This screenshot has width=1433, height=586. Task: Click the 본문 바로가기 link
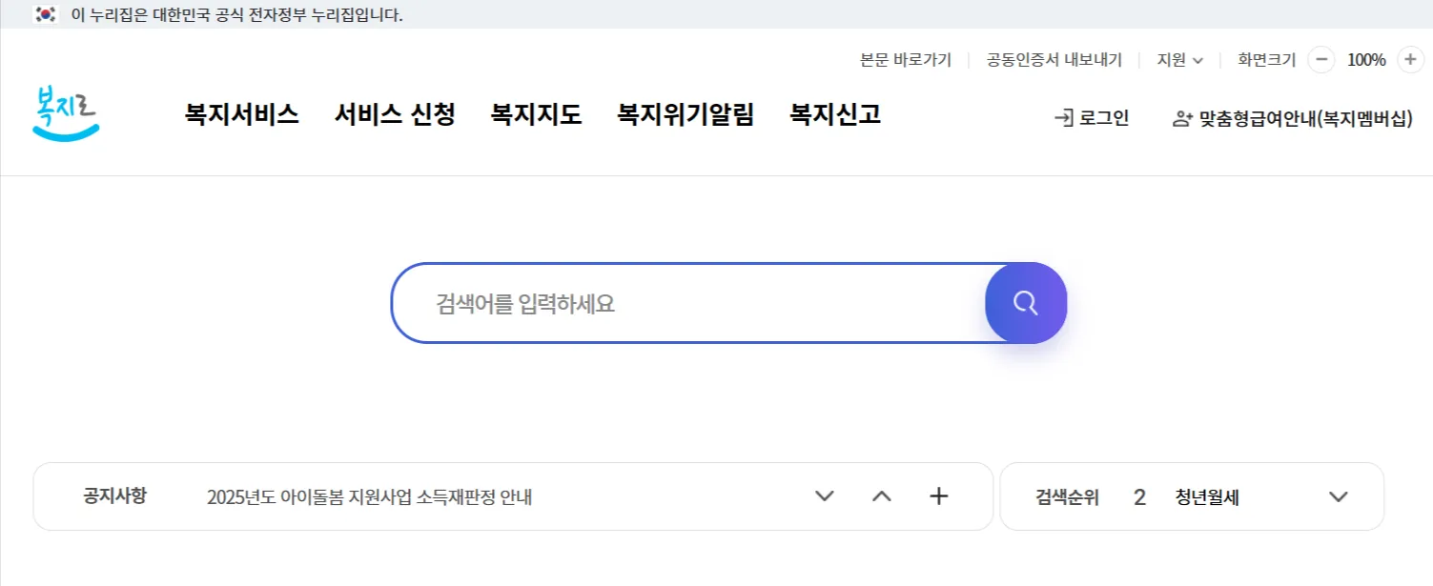tap(905, 59)
